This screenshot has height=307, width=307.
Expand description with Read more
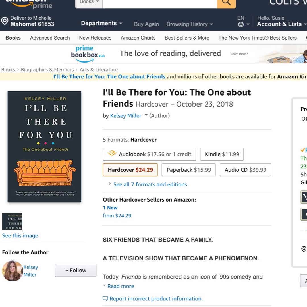tap(121, 286)
